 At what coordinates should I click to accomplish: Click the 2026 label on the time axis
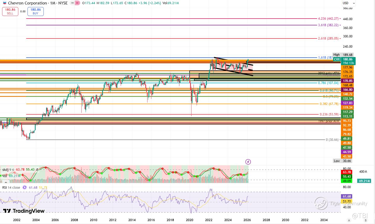click(247, 220)
